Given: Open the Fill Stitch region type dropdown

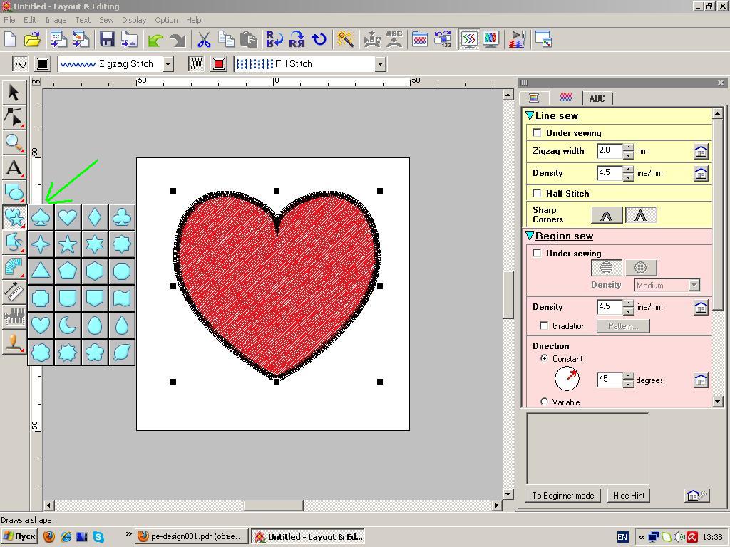Looking at the screenshot, I should 380,63.
